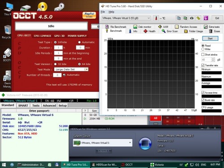Click the camera screenshot icon in HD Tune
The height and width of the screenshot is (168, 224).
192,18
